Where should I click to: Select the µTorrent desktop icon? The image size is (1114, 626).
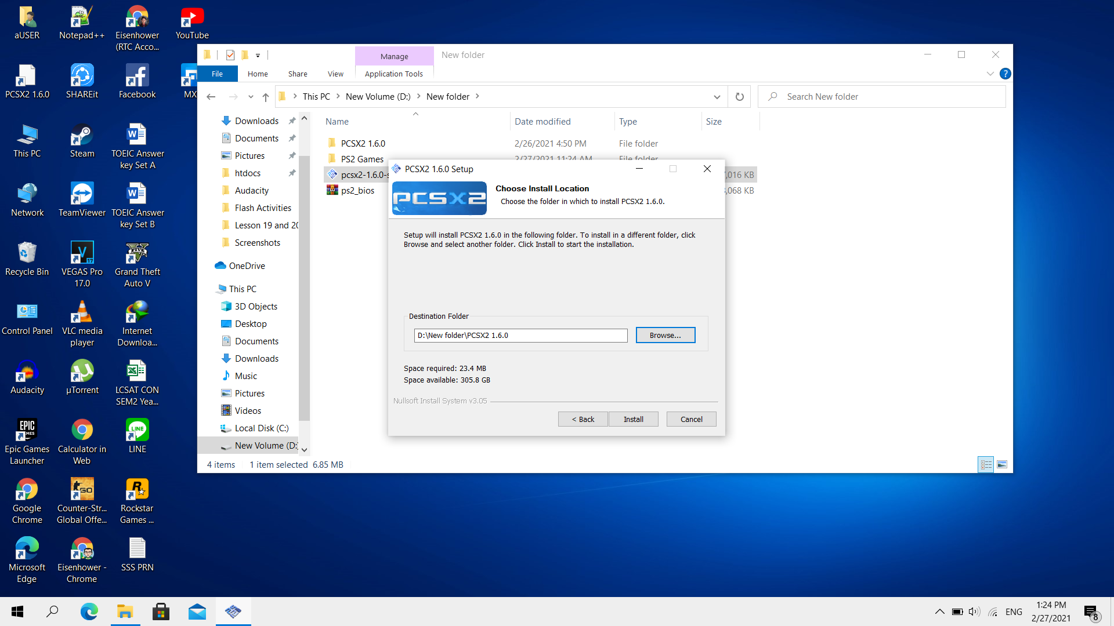(82, 377)
